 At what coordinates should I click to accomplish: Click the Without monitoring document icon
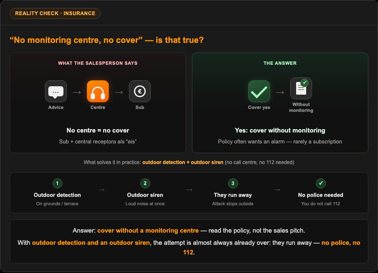(301, 88)
